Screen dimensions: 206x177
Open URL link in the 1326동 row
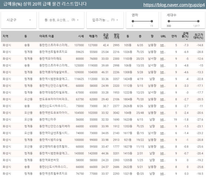pyautogui.click(x=163, y=52)
